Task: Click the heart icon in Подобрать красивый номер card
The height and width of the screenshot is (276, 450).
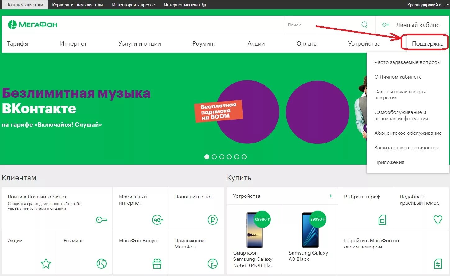Action: pos(438,220)
